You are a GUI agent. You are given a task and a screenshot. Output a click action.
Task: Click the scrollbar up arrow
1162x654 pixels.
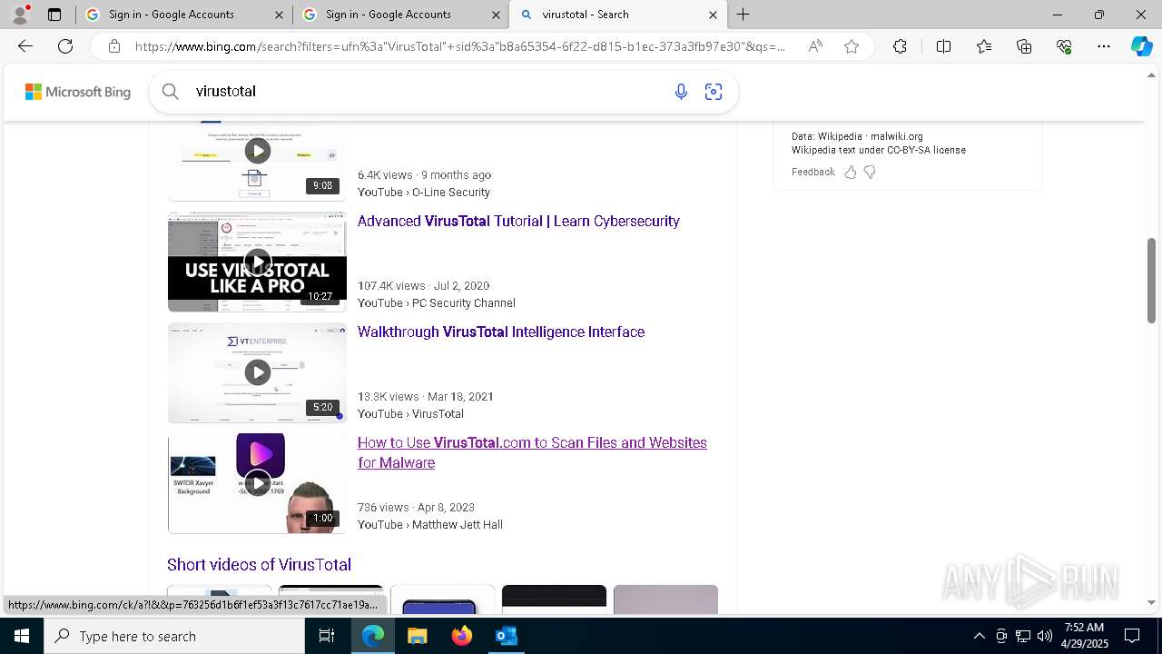pyautogui.click(x=1152, y=75)
